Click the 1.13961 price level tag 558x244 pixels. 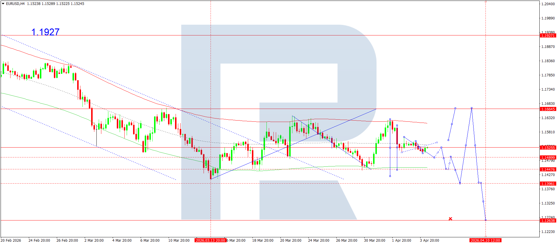pyautogui.click(x=548, y=184)
